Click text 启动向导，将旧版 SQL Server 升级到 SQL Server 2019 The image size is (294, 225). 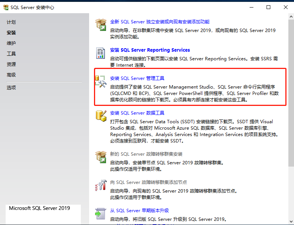coord(168,219)
